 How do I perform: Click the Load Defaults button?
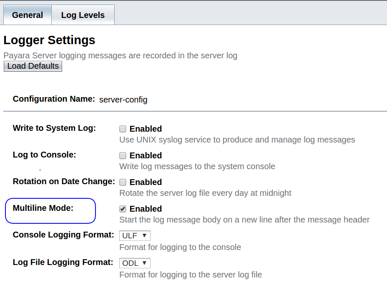click(33, 66)
